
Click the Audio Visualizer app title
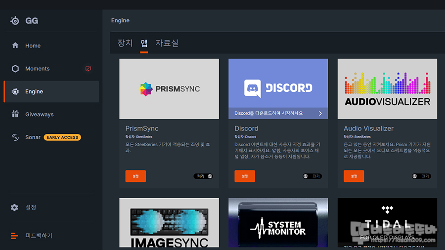(x=368, y=128)
